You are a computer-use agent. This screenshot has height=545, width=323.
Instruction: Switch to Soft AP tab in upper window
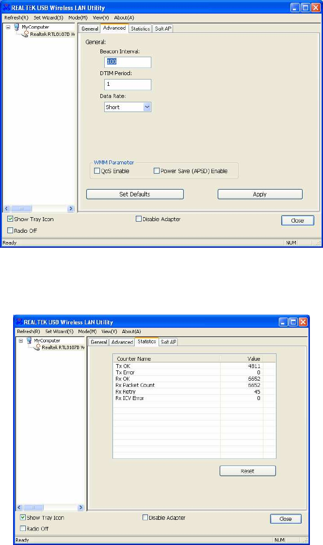pos(163,29)
